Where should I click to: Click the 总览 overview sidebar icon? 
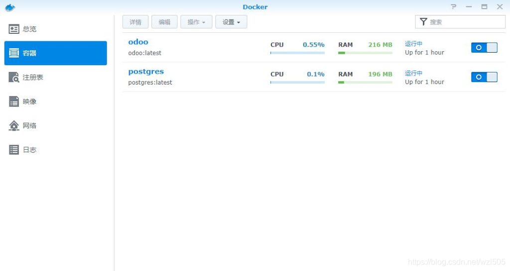(x=13, y=29)
